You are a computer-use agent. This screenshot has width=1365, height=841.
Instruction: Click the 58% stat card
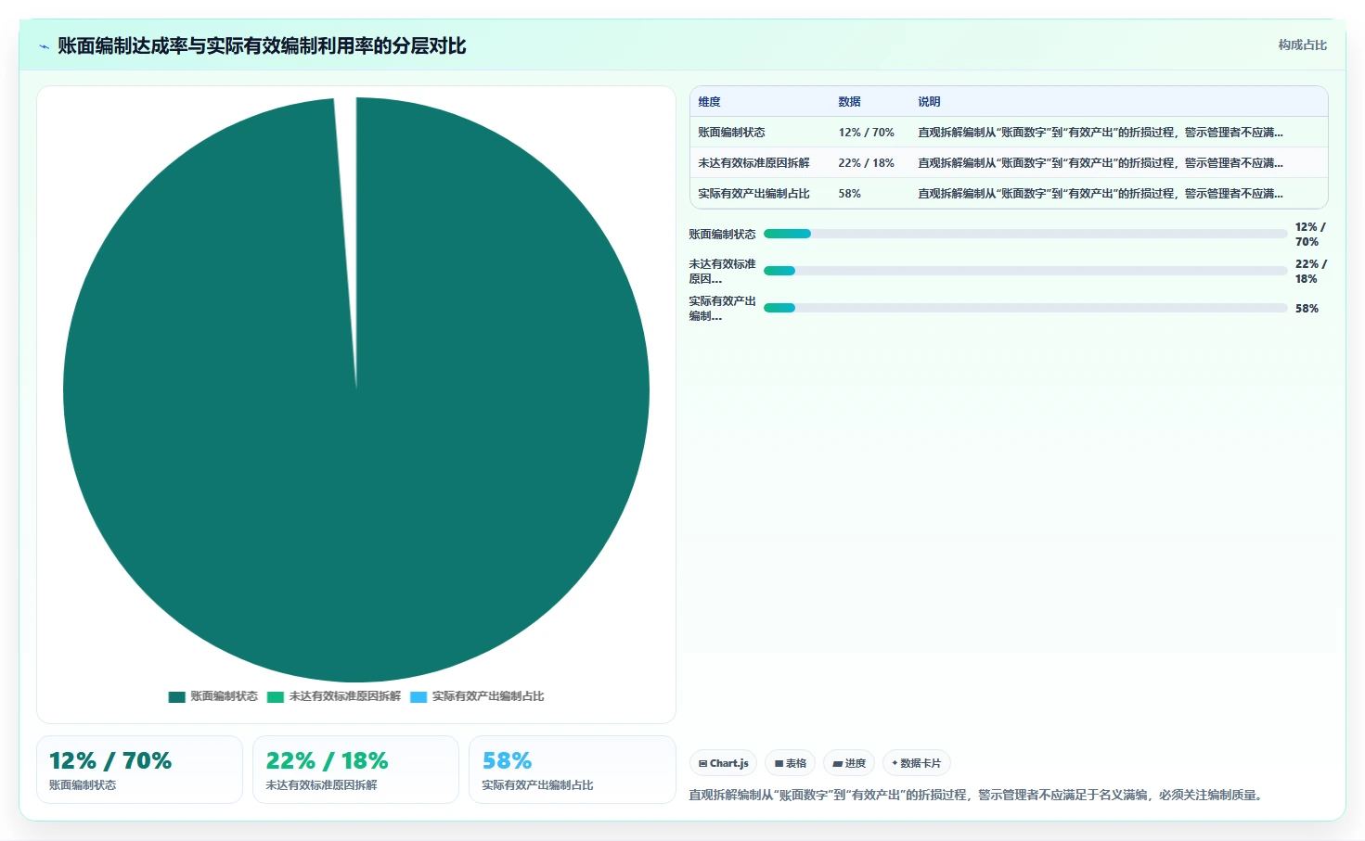point(572,770)
